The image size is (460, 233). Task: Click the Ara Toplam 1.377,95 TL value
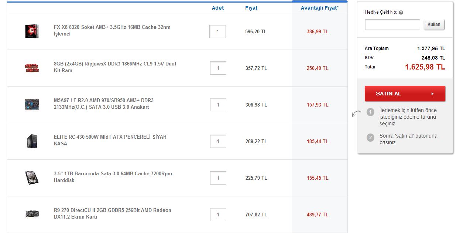tap(431, 48)
